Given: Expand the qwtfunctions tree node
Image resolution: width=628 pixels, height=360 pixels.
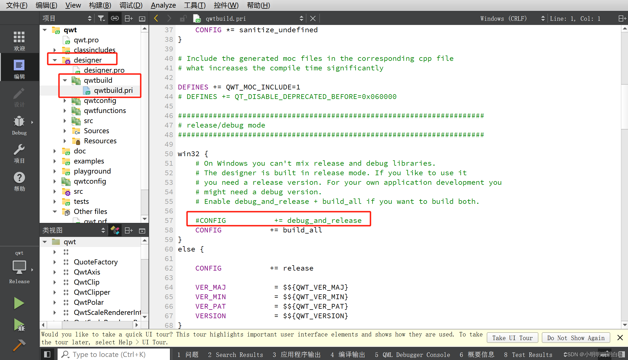Looking at the screenshot, I should coord(65,110).
